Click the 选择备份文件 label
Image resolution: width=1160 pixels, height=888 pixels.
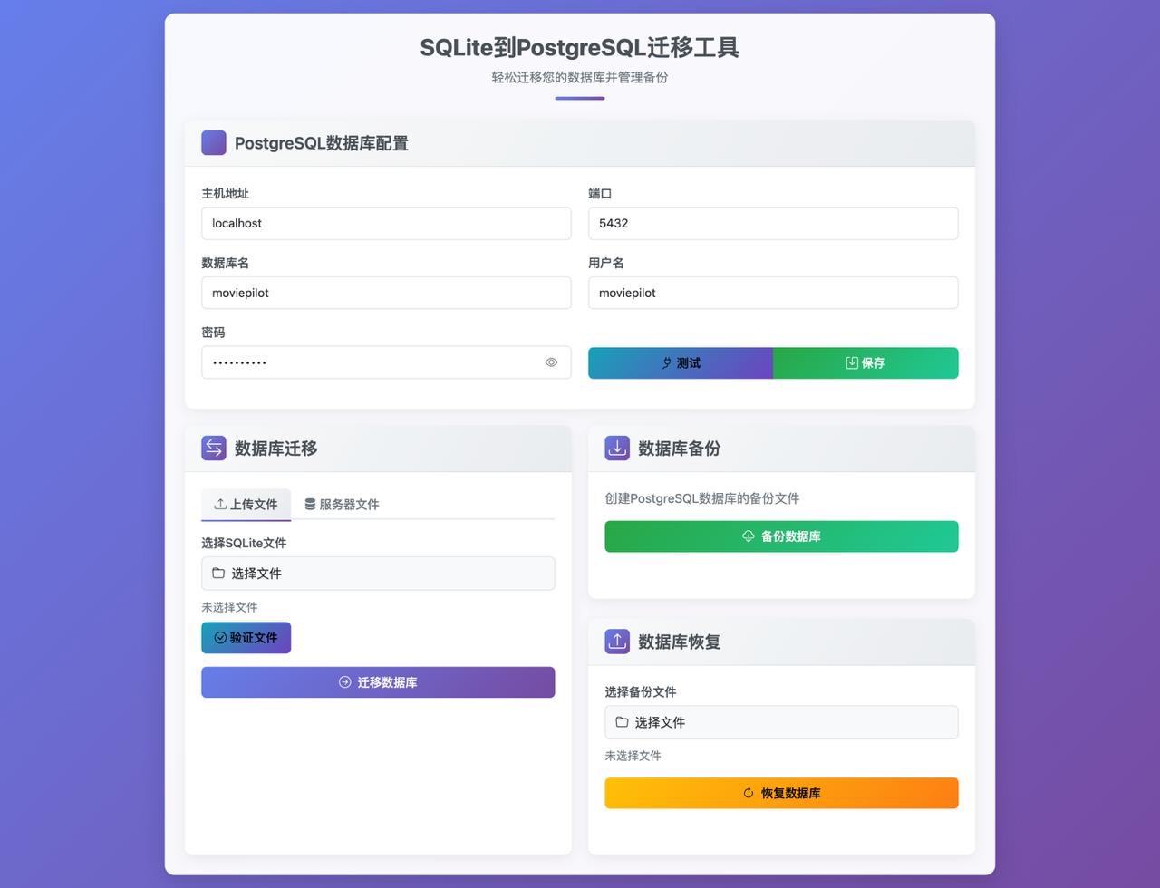click(641, 691)
